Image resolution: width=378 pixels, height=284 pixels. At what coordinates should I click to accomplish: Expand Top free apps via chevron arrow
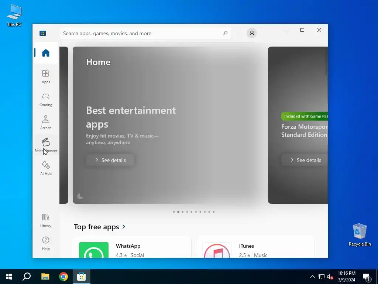(x=124, y=227)
